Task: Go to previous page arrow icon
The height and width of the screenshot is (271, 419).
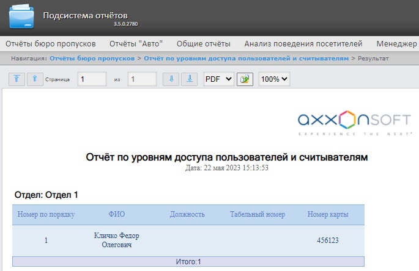Action: [35, 79]
